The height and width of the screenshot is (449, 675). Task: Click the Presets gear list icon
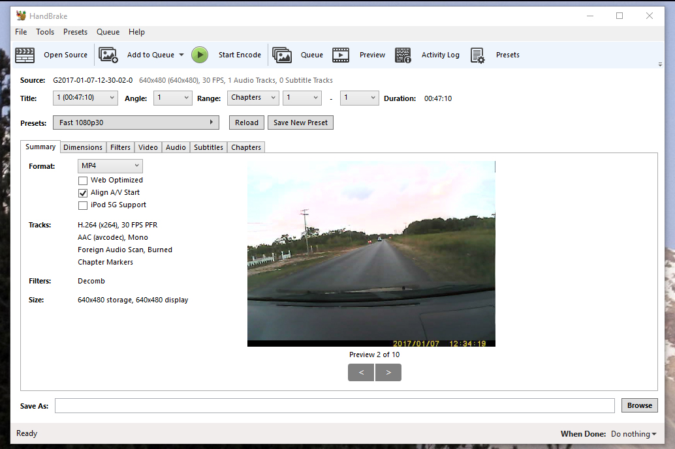(x=478, y=55)
